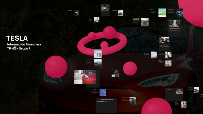Open the white car beside building thumbnail
This screenshot has height=114, width=203.
[x=97, y=20]
